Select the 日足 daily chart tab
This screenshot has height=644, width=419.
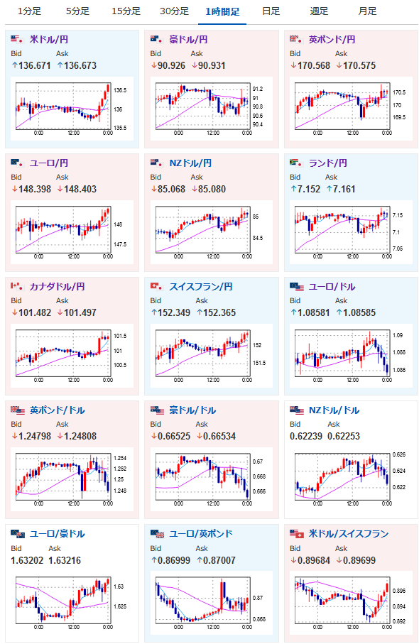(x=271, y=11)
